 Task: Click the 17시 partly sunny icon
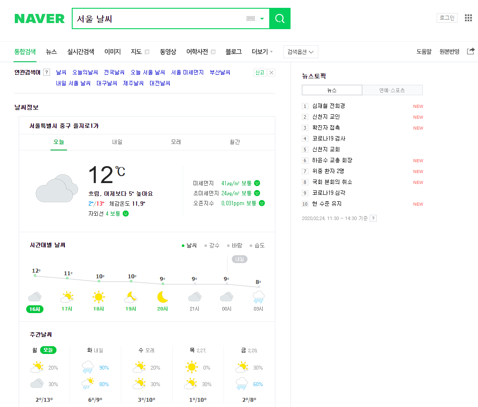(67, 297)
